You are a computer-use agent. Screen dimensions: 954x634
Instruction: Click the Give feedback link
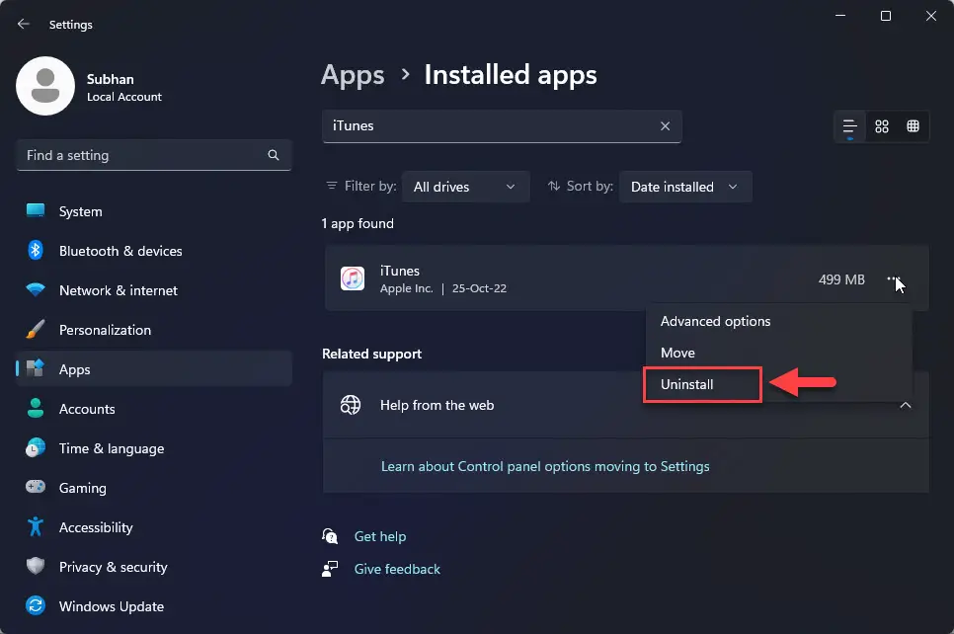397,569
